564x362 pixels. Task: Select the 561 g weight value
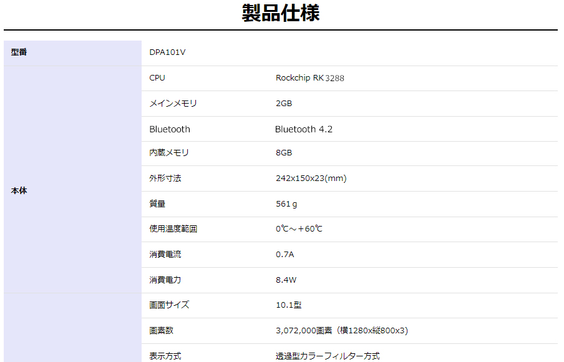pyautogui.click(x=286, y=204)
